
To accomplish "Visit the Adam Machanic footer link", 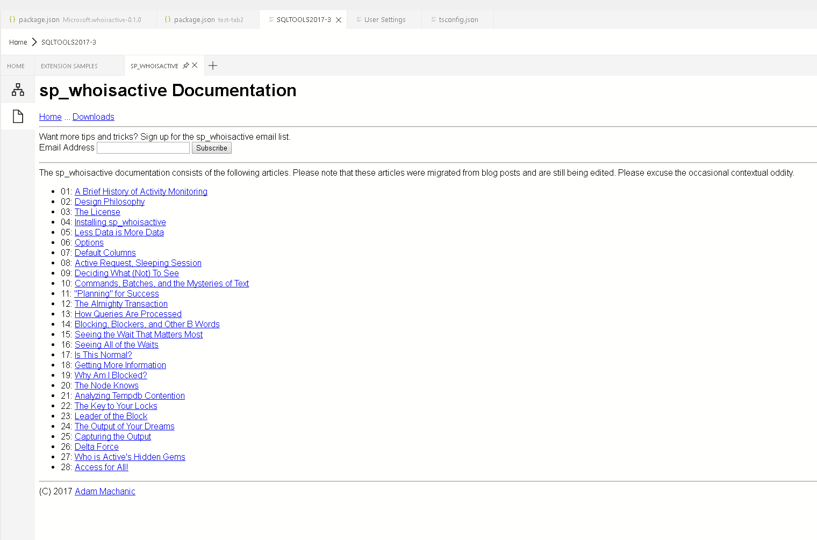I will click(x=105, y=491).
